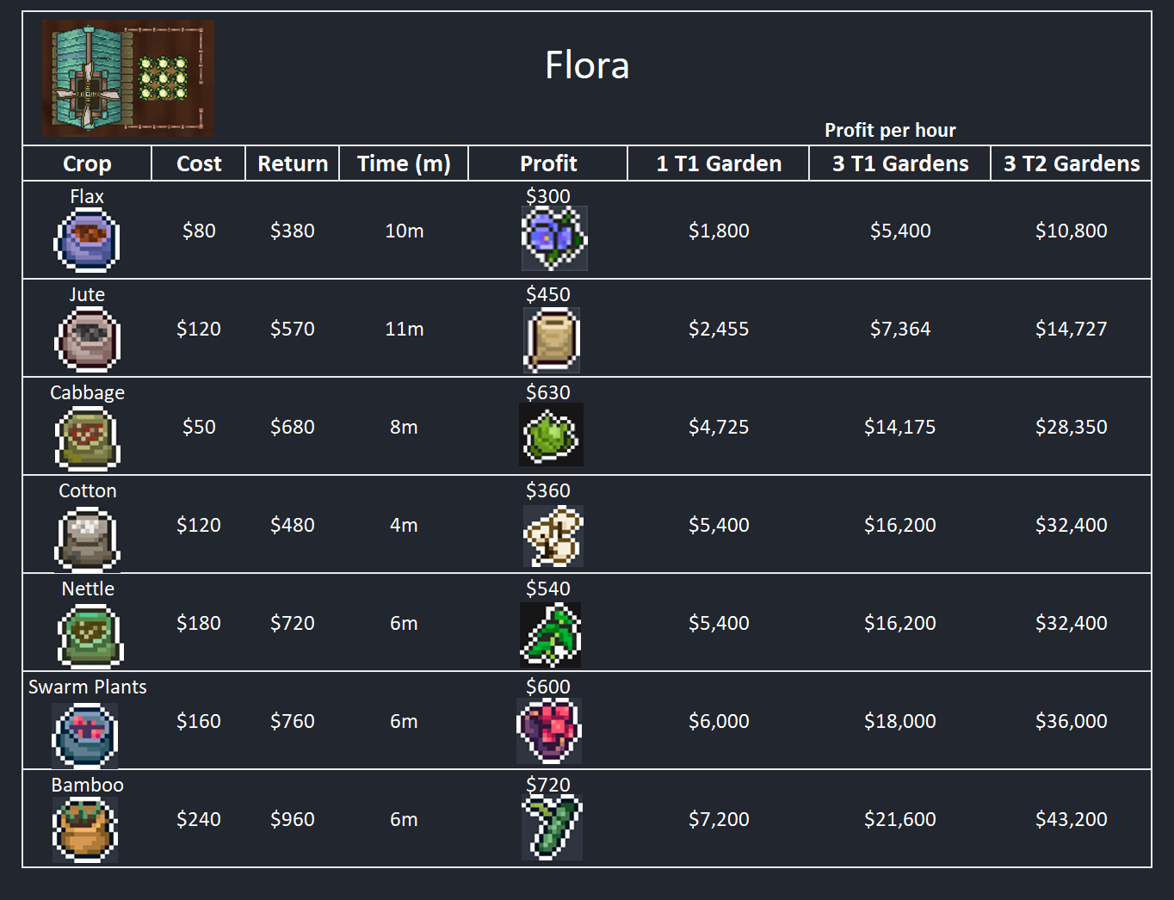Select the Nettle seed bag icon
The image size is (1174, 900).
[x=90, y=635]
